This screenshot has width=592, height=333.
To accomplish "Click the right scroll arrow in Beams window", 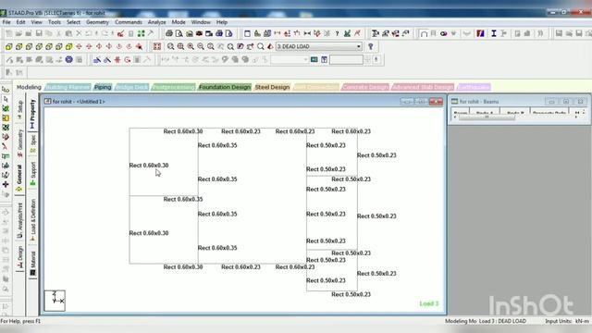I will tap(575, 117).
